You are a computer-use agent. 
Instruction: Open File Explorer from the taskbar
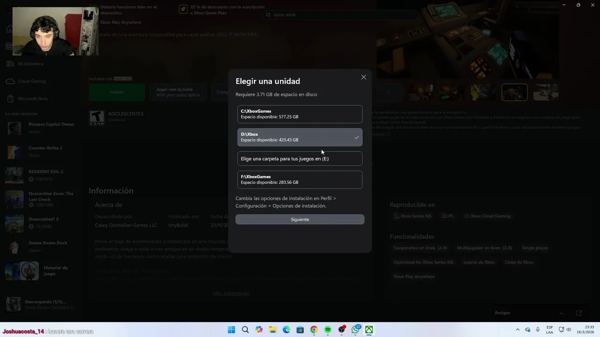(x=272, y=330)
